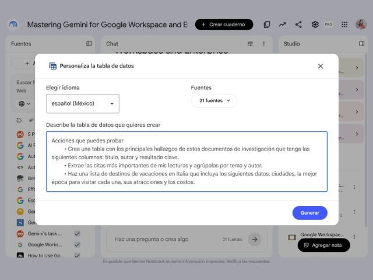This screenshot has height=280, width=373.
Task: Open the web globe source dropdown
Action: [24, 104]
